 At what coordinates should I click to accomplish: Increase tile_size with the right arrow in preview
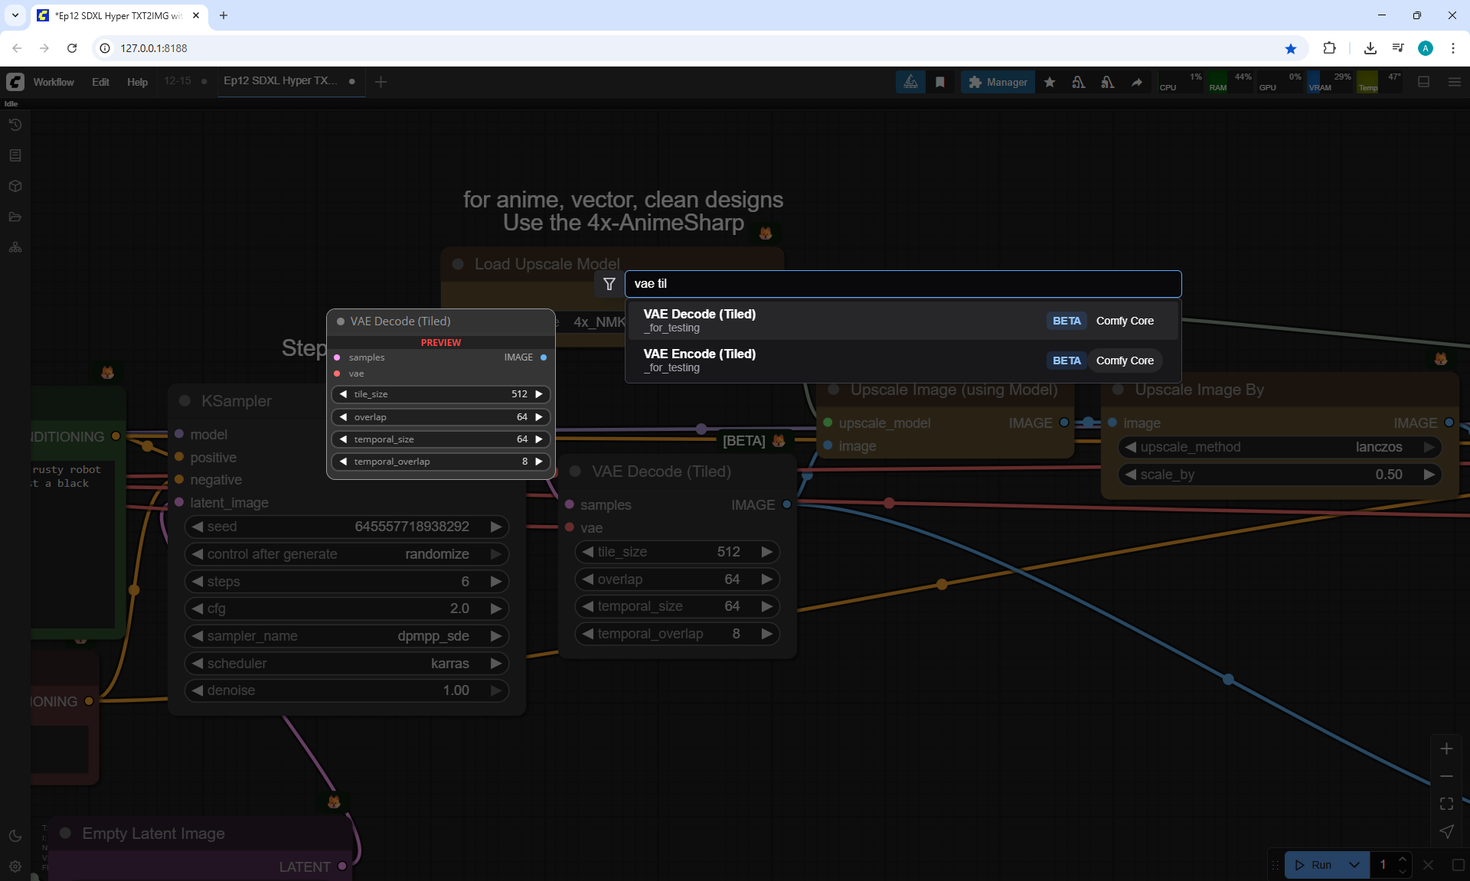[539, 394]
